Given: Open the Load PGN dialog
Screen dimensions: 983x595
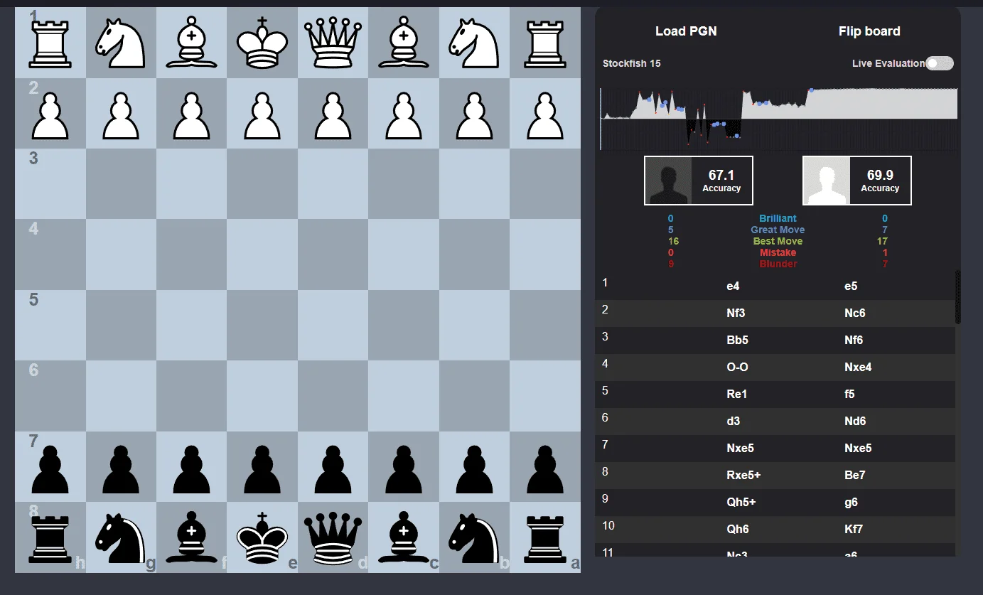Looking at the screenshot, I should pos(686,31).
